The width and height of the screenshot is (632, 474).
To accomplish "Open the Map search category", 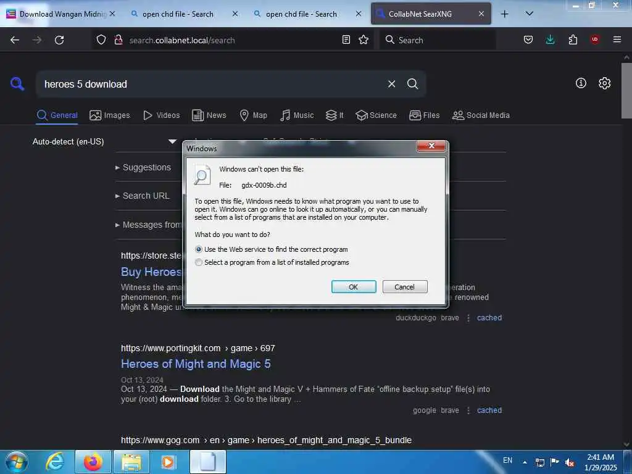I will tap(254, 115).
